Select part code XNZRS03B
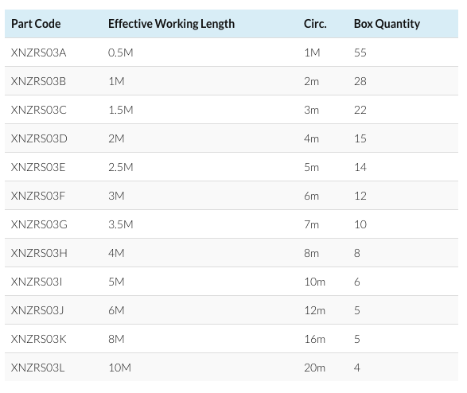The image size is (467, 393). 38,81
